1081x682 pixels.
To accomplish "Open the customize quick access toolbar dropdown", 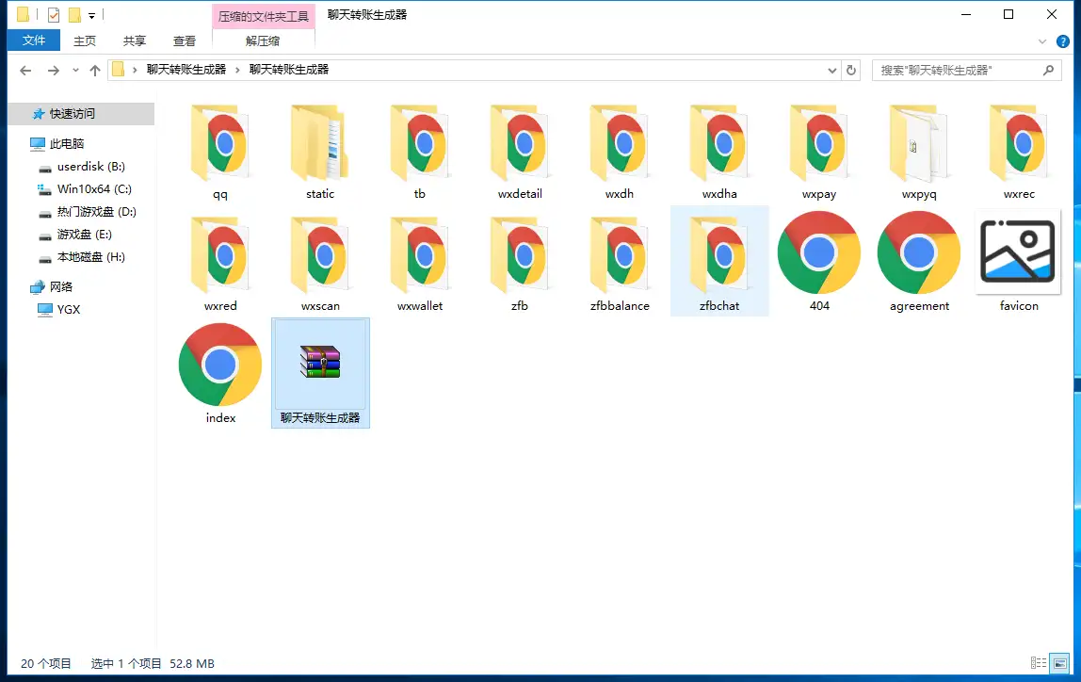I will tap(91, 14).
